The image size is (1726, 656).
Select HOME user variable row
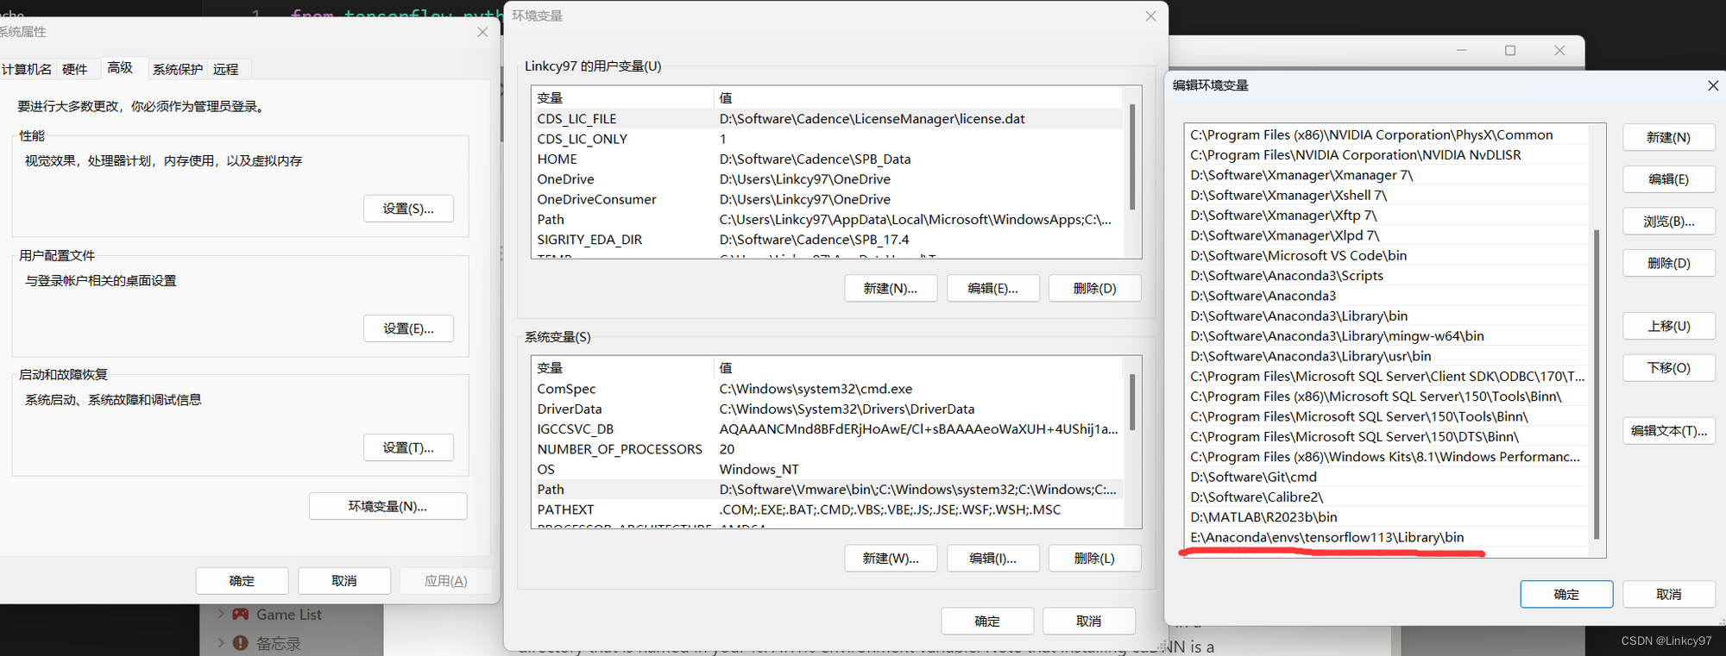point(828,159)
